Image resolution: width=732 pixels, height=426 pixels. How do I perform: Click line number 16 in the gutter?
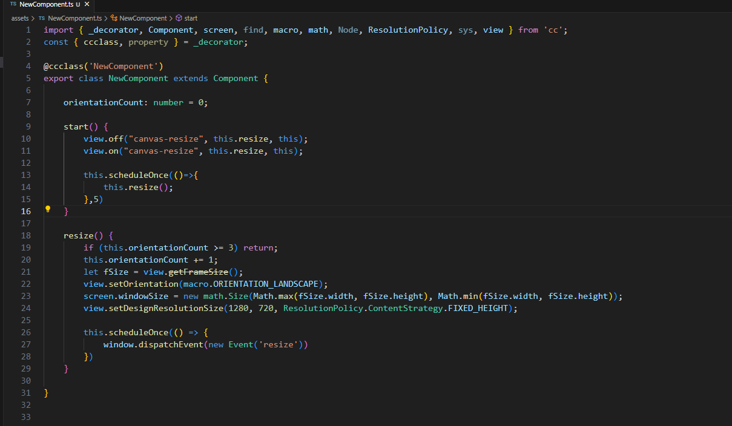point(26,211)
